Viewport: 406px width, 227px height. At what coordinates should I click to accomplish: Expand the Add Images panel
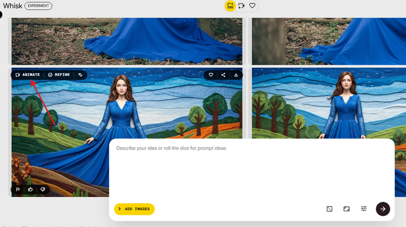(134, 209)
